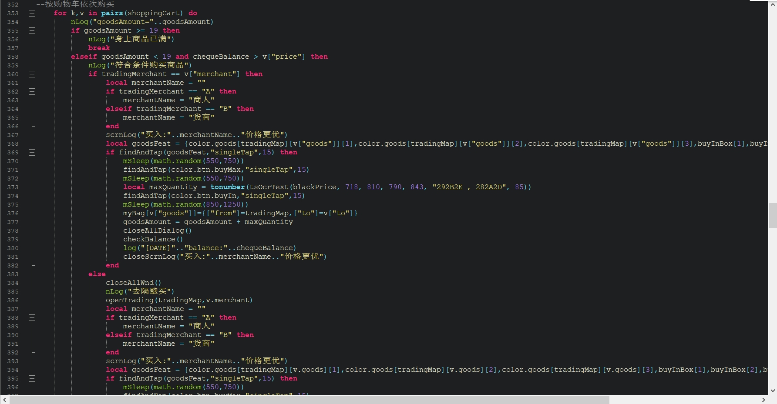Screen dimensions: 777x404
Task: Collapse the fold marker on line 355
Action: coord(32,30)
